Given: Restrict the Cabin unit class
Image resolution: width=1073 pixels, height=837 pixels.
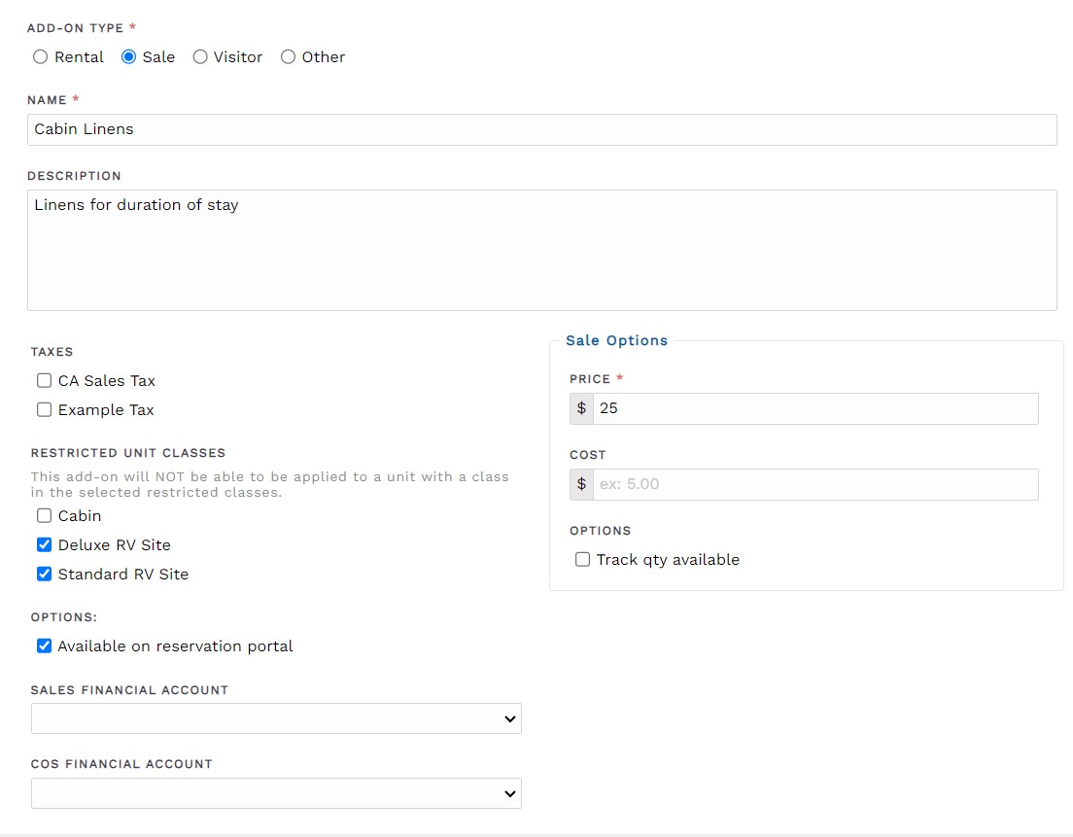Looking at the screenshot, I should point(44,516).
